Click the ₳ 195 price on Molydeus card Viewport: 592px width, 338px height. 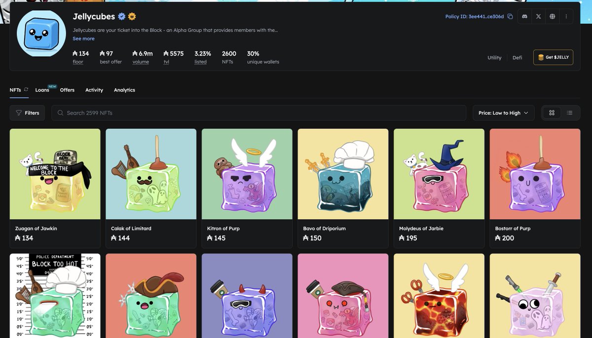pyautogui.click(x=408, y=238)
